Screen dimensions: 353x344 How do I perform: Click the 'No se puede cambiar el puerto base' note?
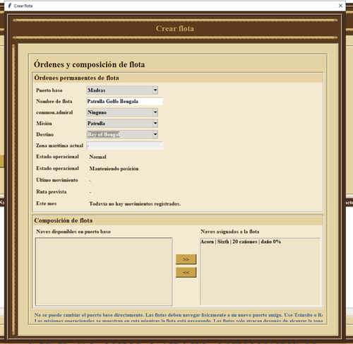(x=179, y=315)
